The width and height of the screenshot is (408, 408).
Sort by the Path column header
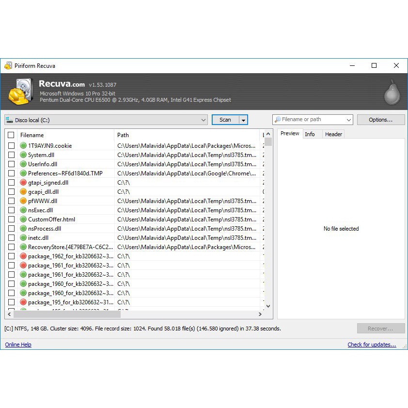[x=187, y=135]
